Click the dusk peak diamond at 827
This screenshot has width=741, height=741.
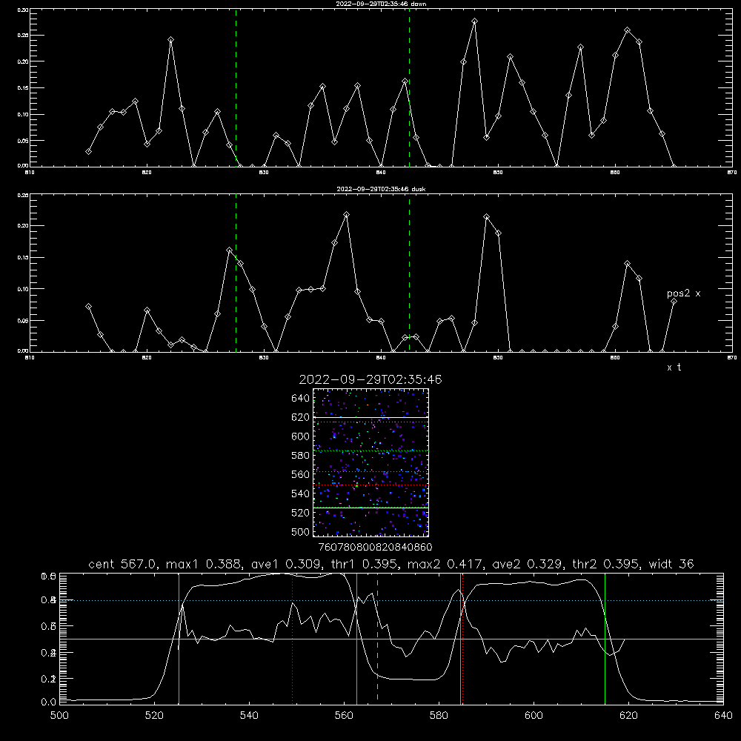click(x=229, y=250)
